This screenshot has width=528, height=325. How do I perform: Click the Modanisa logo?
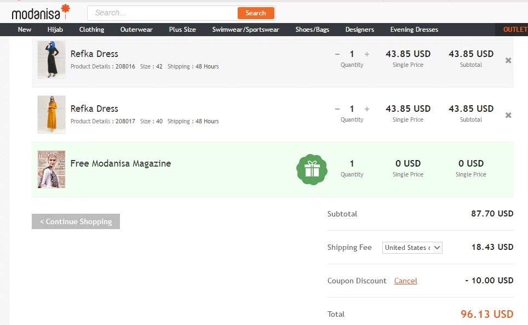pyautogui.click(x=41, y=12)
